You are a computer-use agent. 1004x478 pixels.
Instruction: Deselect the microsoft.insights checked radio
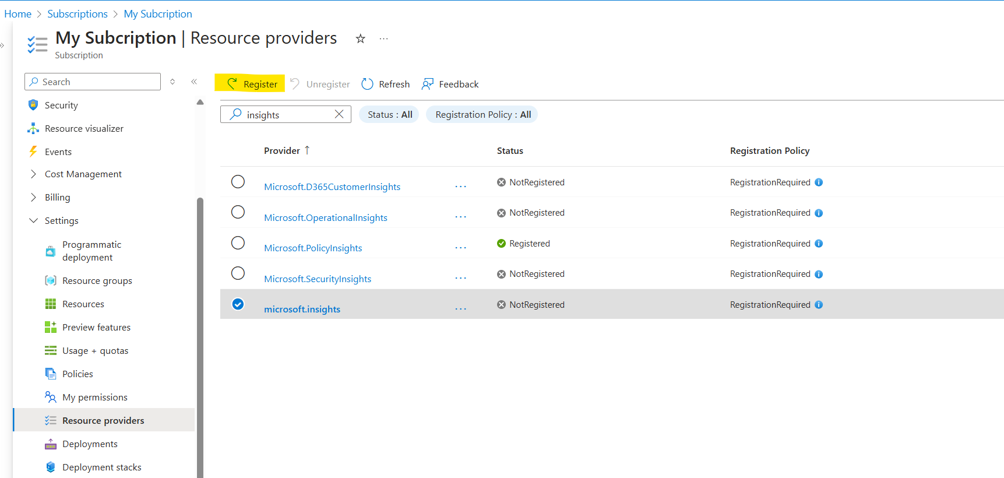238,304
